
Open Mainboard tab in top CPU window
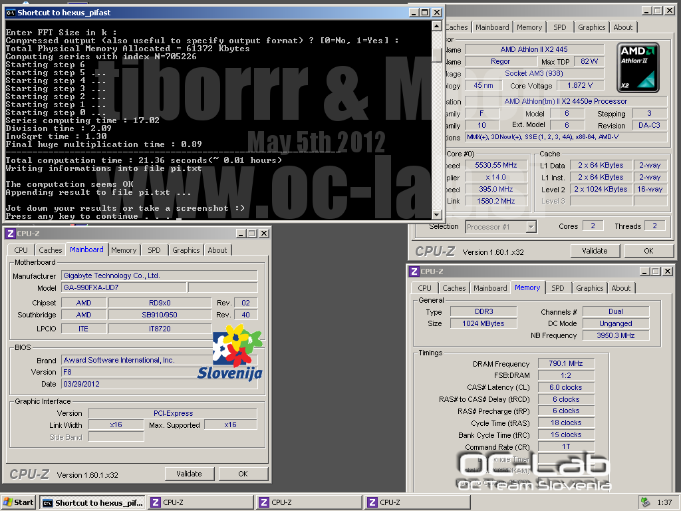pos(492,27)
